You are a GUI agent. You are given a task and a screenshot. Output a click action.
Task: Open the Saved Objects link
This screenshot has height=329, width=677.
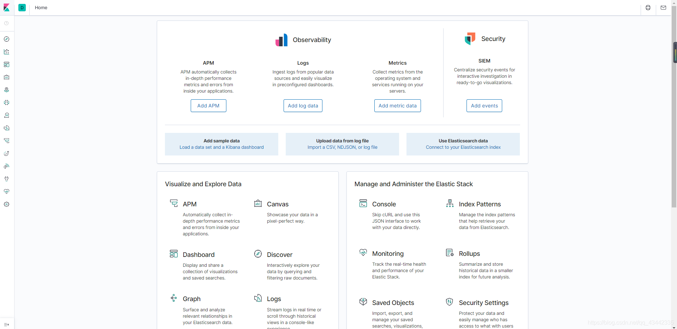pyautogui.click(x=393, y=303)
